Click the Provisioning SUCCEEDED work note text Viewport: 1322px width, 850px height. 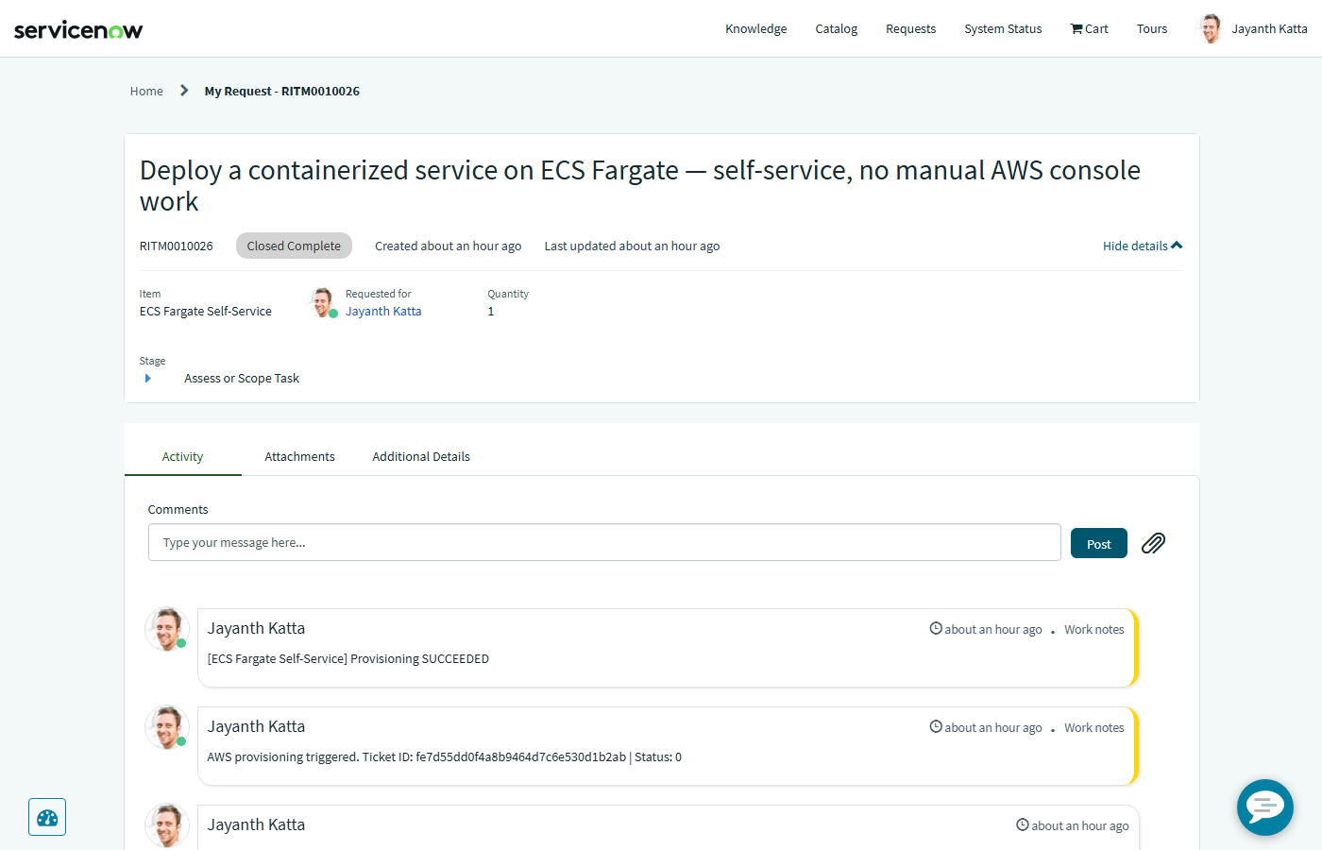click(348, 658)
